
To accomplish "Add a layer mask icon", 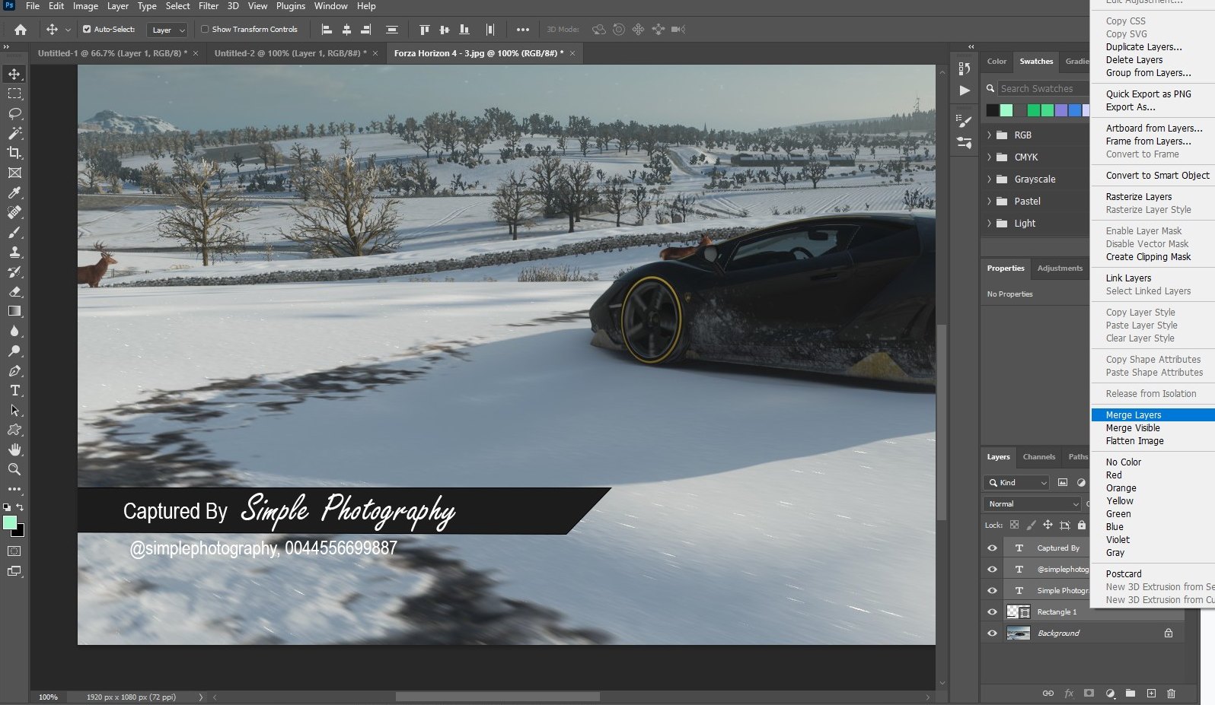I will pos(1089,693).
